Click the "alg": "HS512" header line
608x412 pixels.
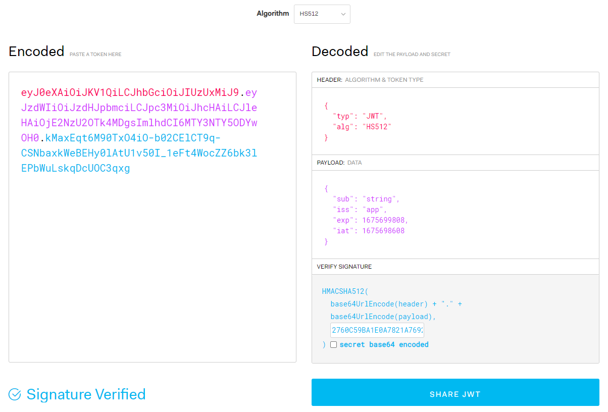pyautogui.click(x=362, y=127)
